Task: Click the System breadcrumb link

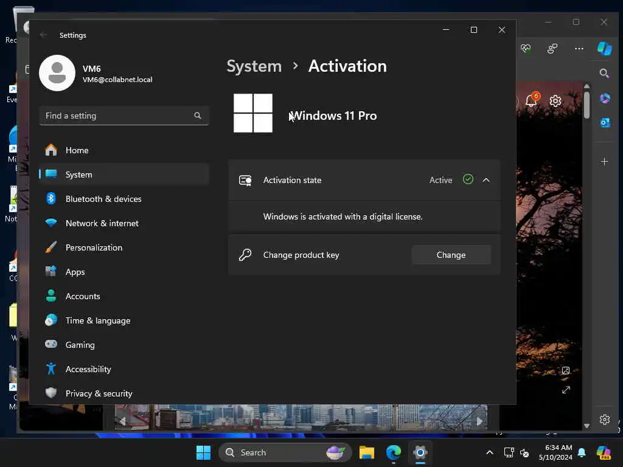Action: tap(254, 66)
